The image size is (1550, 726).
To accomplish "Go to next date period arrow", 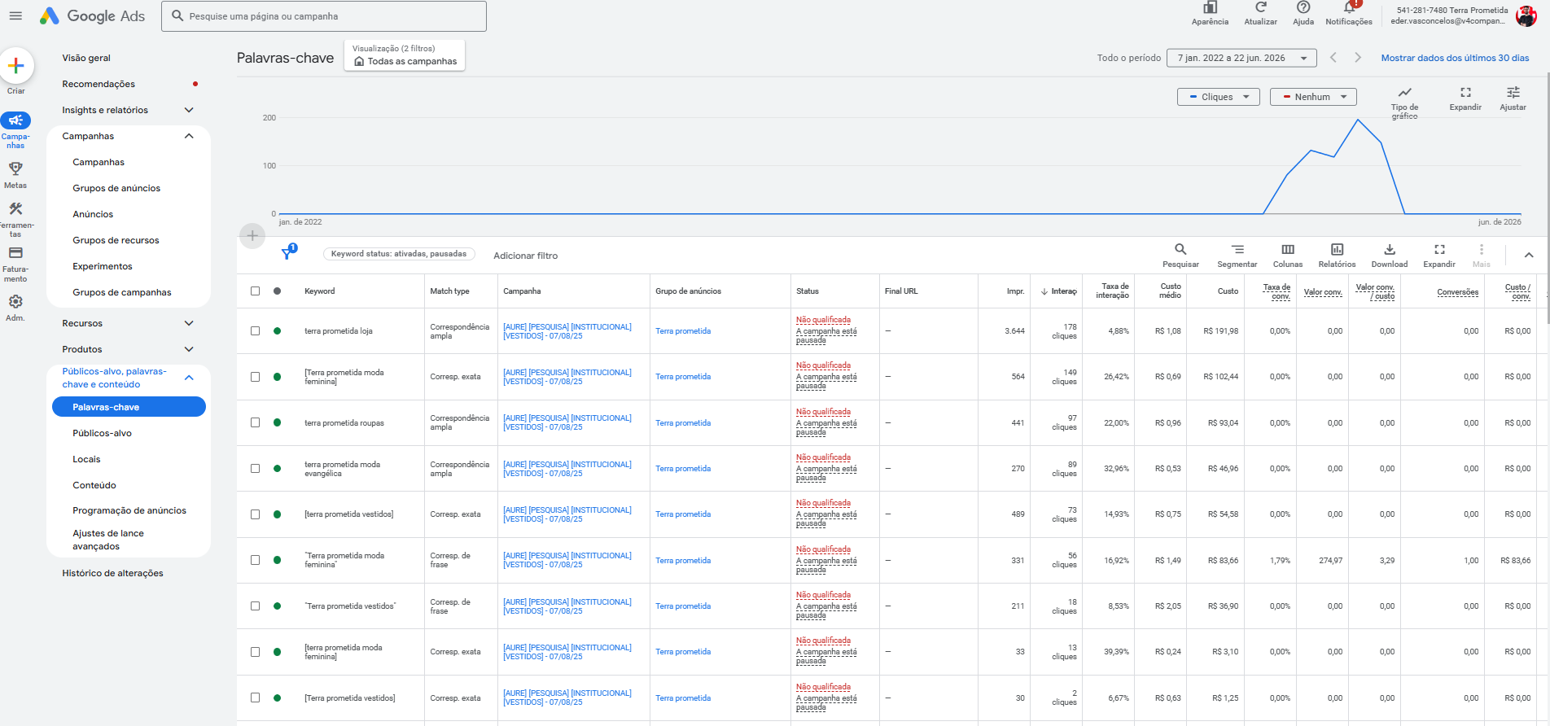I will 1358,58.
